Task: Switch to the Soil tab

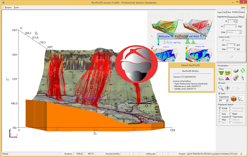Action: tap(225, 12)
